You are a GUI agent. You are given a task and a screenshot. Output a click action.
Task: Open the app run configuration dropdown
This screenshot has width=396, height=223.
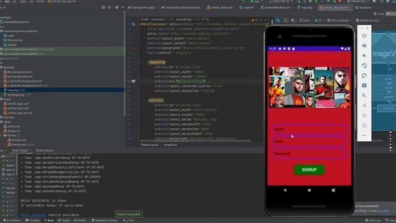click(257, 1)
